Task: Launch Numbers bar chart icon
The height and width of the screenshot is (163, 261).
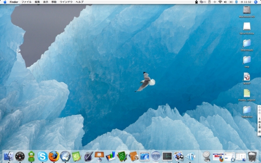Action: pos(110,156)
